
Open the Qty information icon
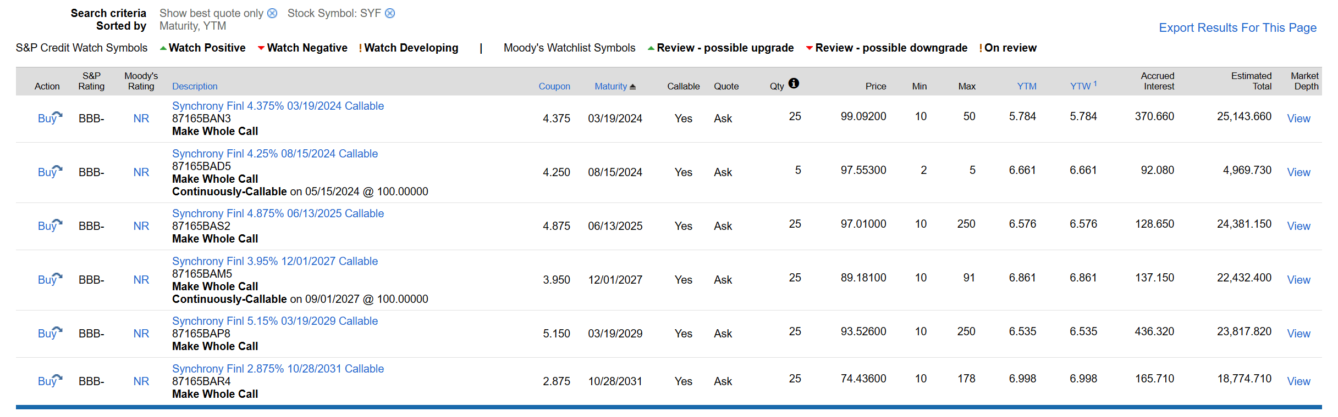tap(794, 83)
